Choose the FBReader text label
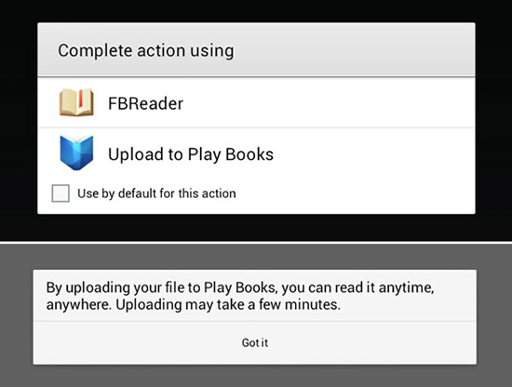Image resolution: width=512 pixels, height=387 pixels. [145, 103]
